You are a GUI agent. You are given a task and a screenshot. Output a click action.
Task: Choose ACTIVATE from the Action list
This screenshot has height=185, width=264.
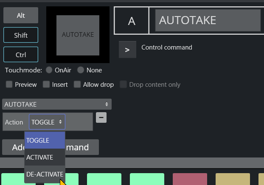pyautogui.click(x=45, y=157)
